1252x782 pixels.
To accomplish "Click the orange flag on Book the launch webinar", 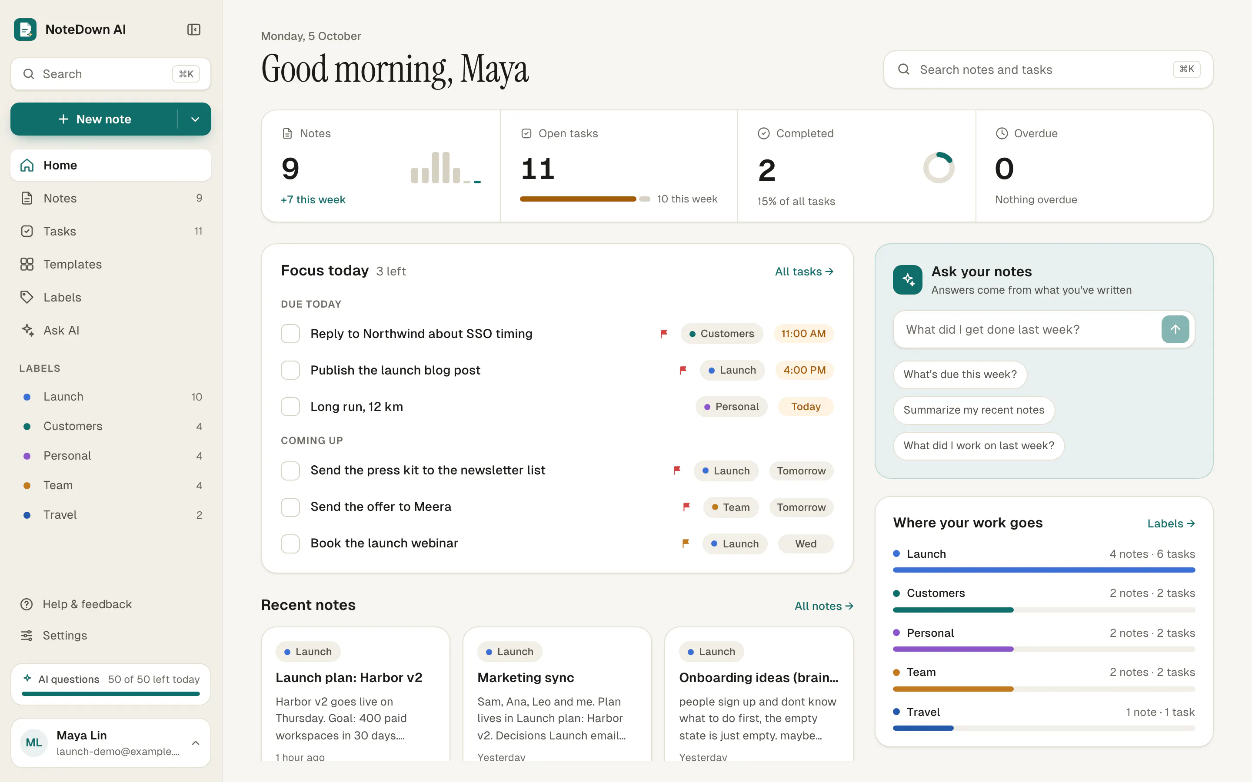I will tap(686, 543).
